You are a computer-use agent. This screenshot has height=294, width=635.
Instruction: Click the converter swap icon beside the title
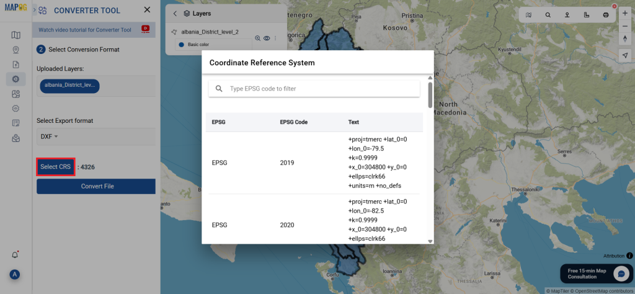pyautogui.click(x=43, y=11)
